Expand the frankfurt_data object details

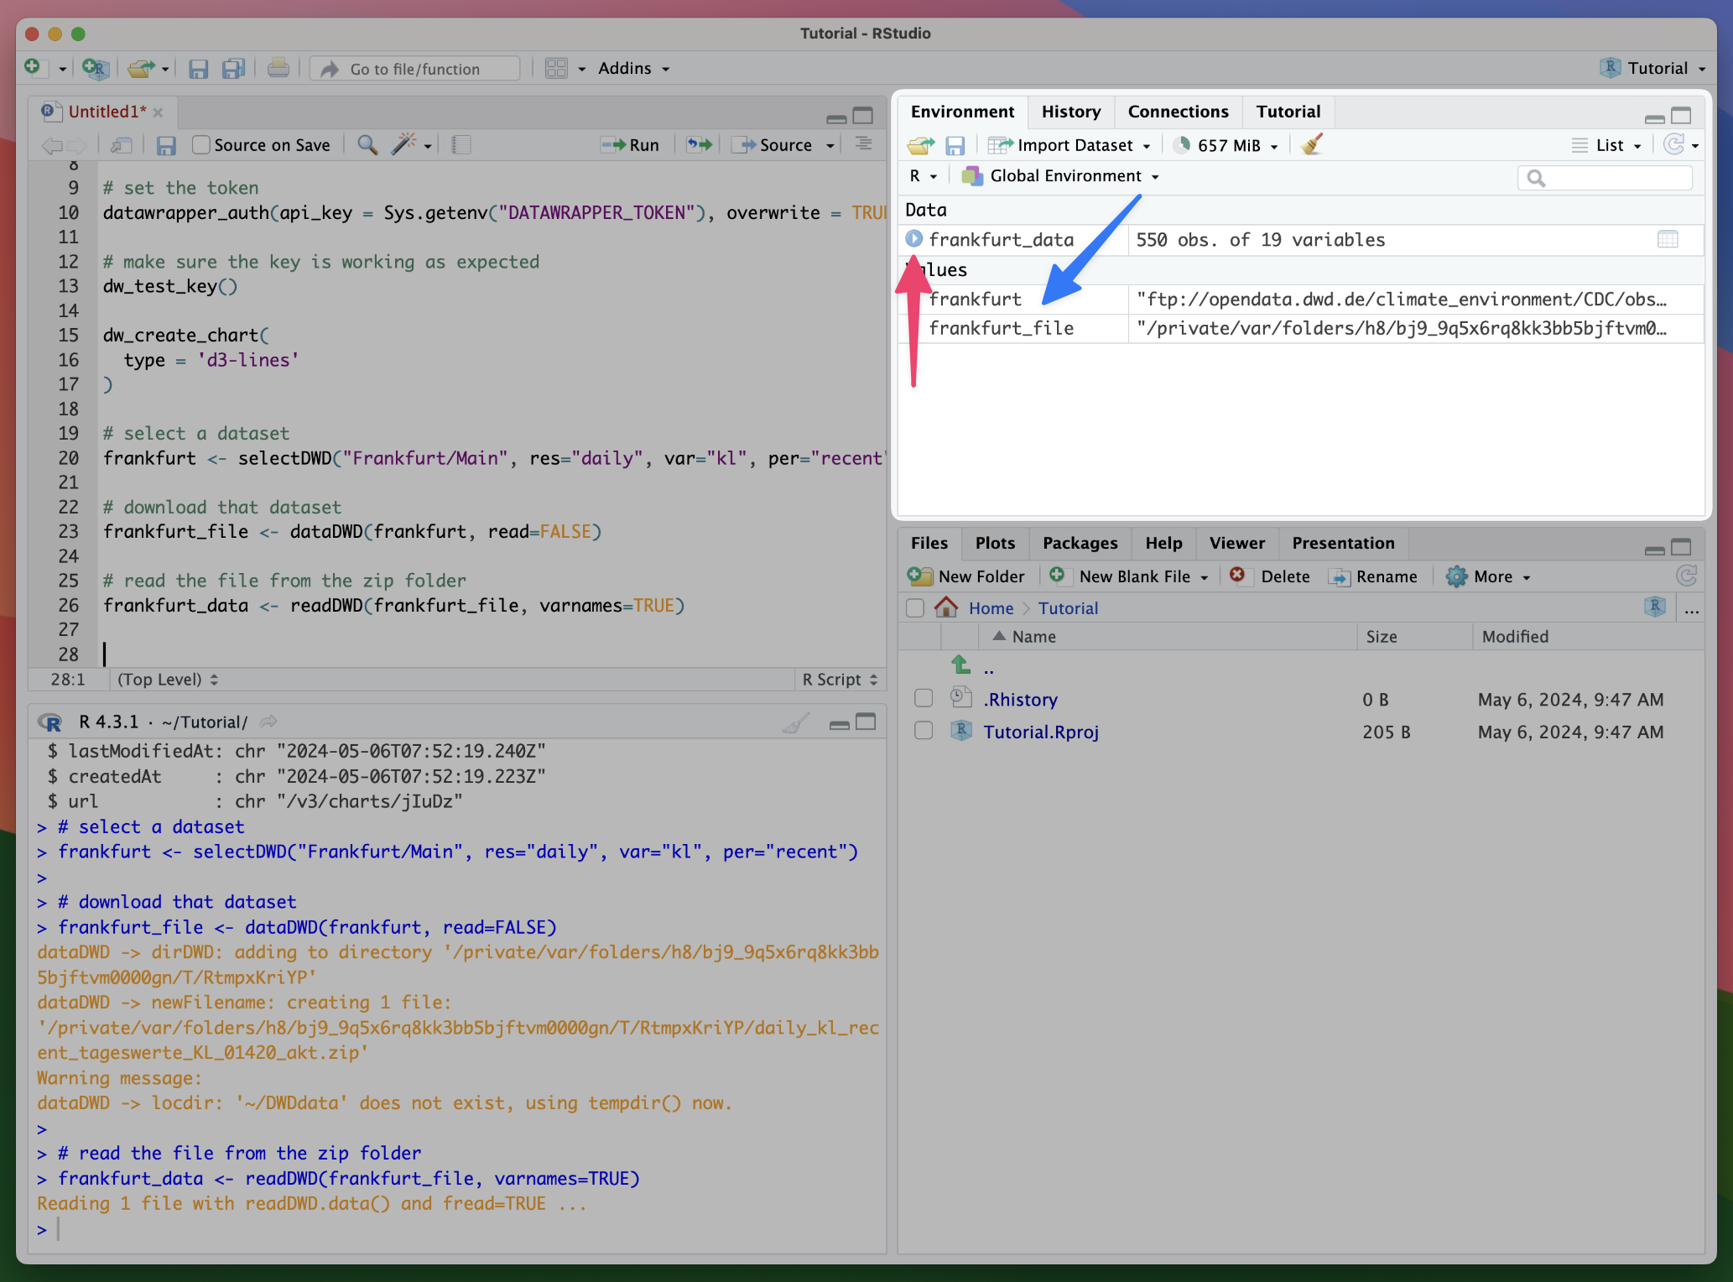(x=914, y=239)
